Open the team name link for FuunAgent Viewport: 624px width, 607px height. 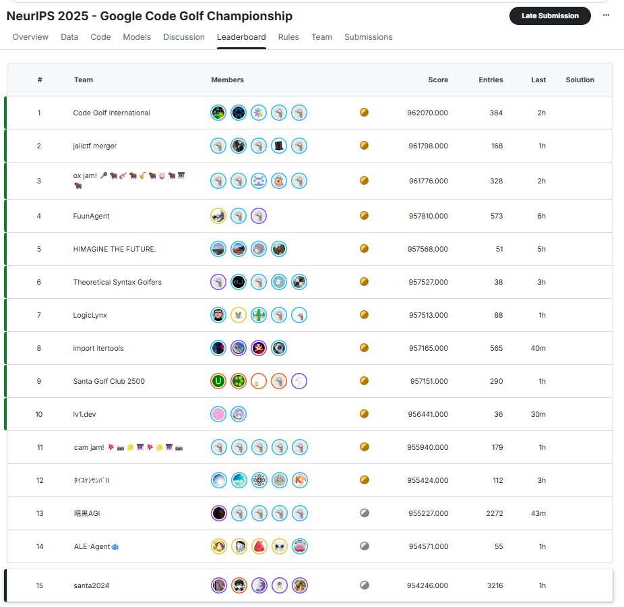click(91, 215)
